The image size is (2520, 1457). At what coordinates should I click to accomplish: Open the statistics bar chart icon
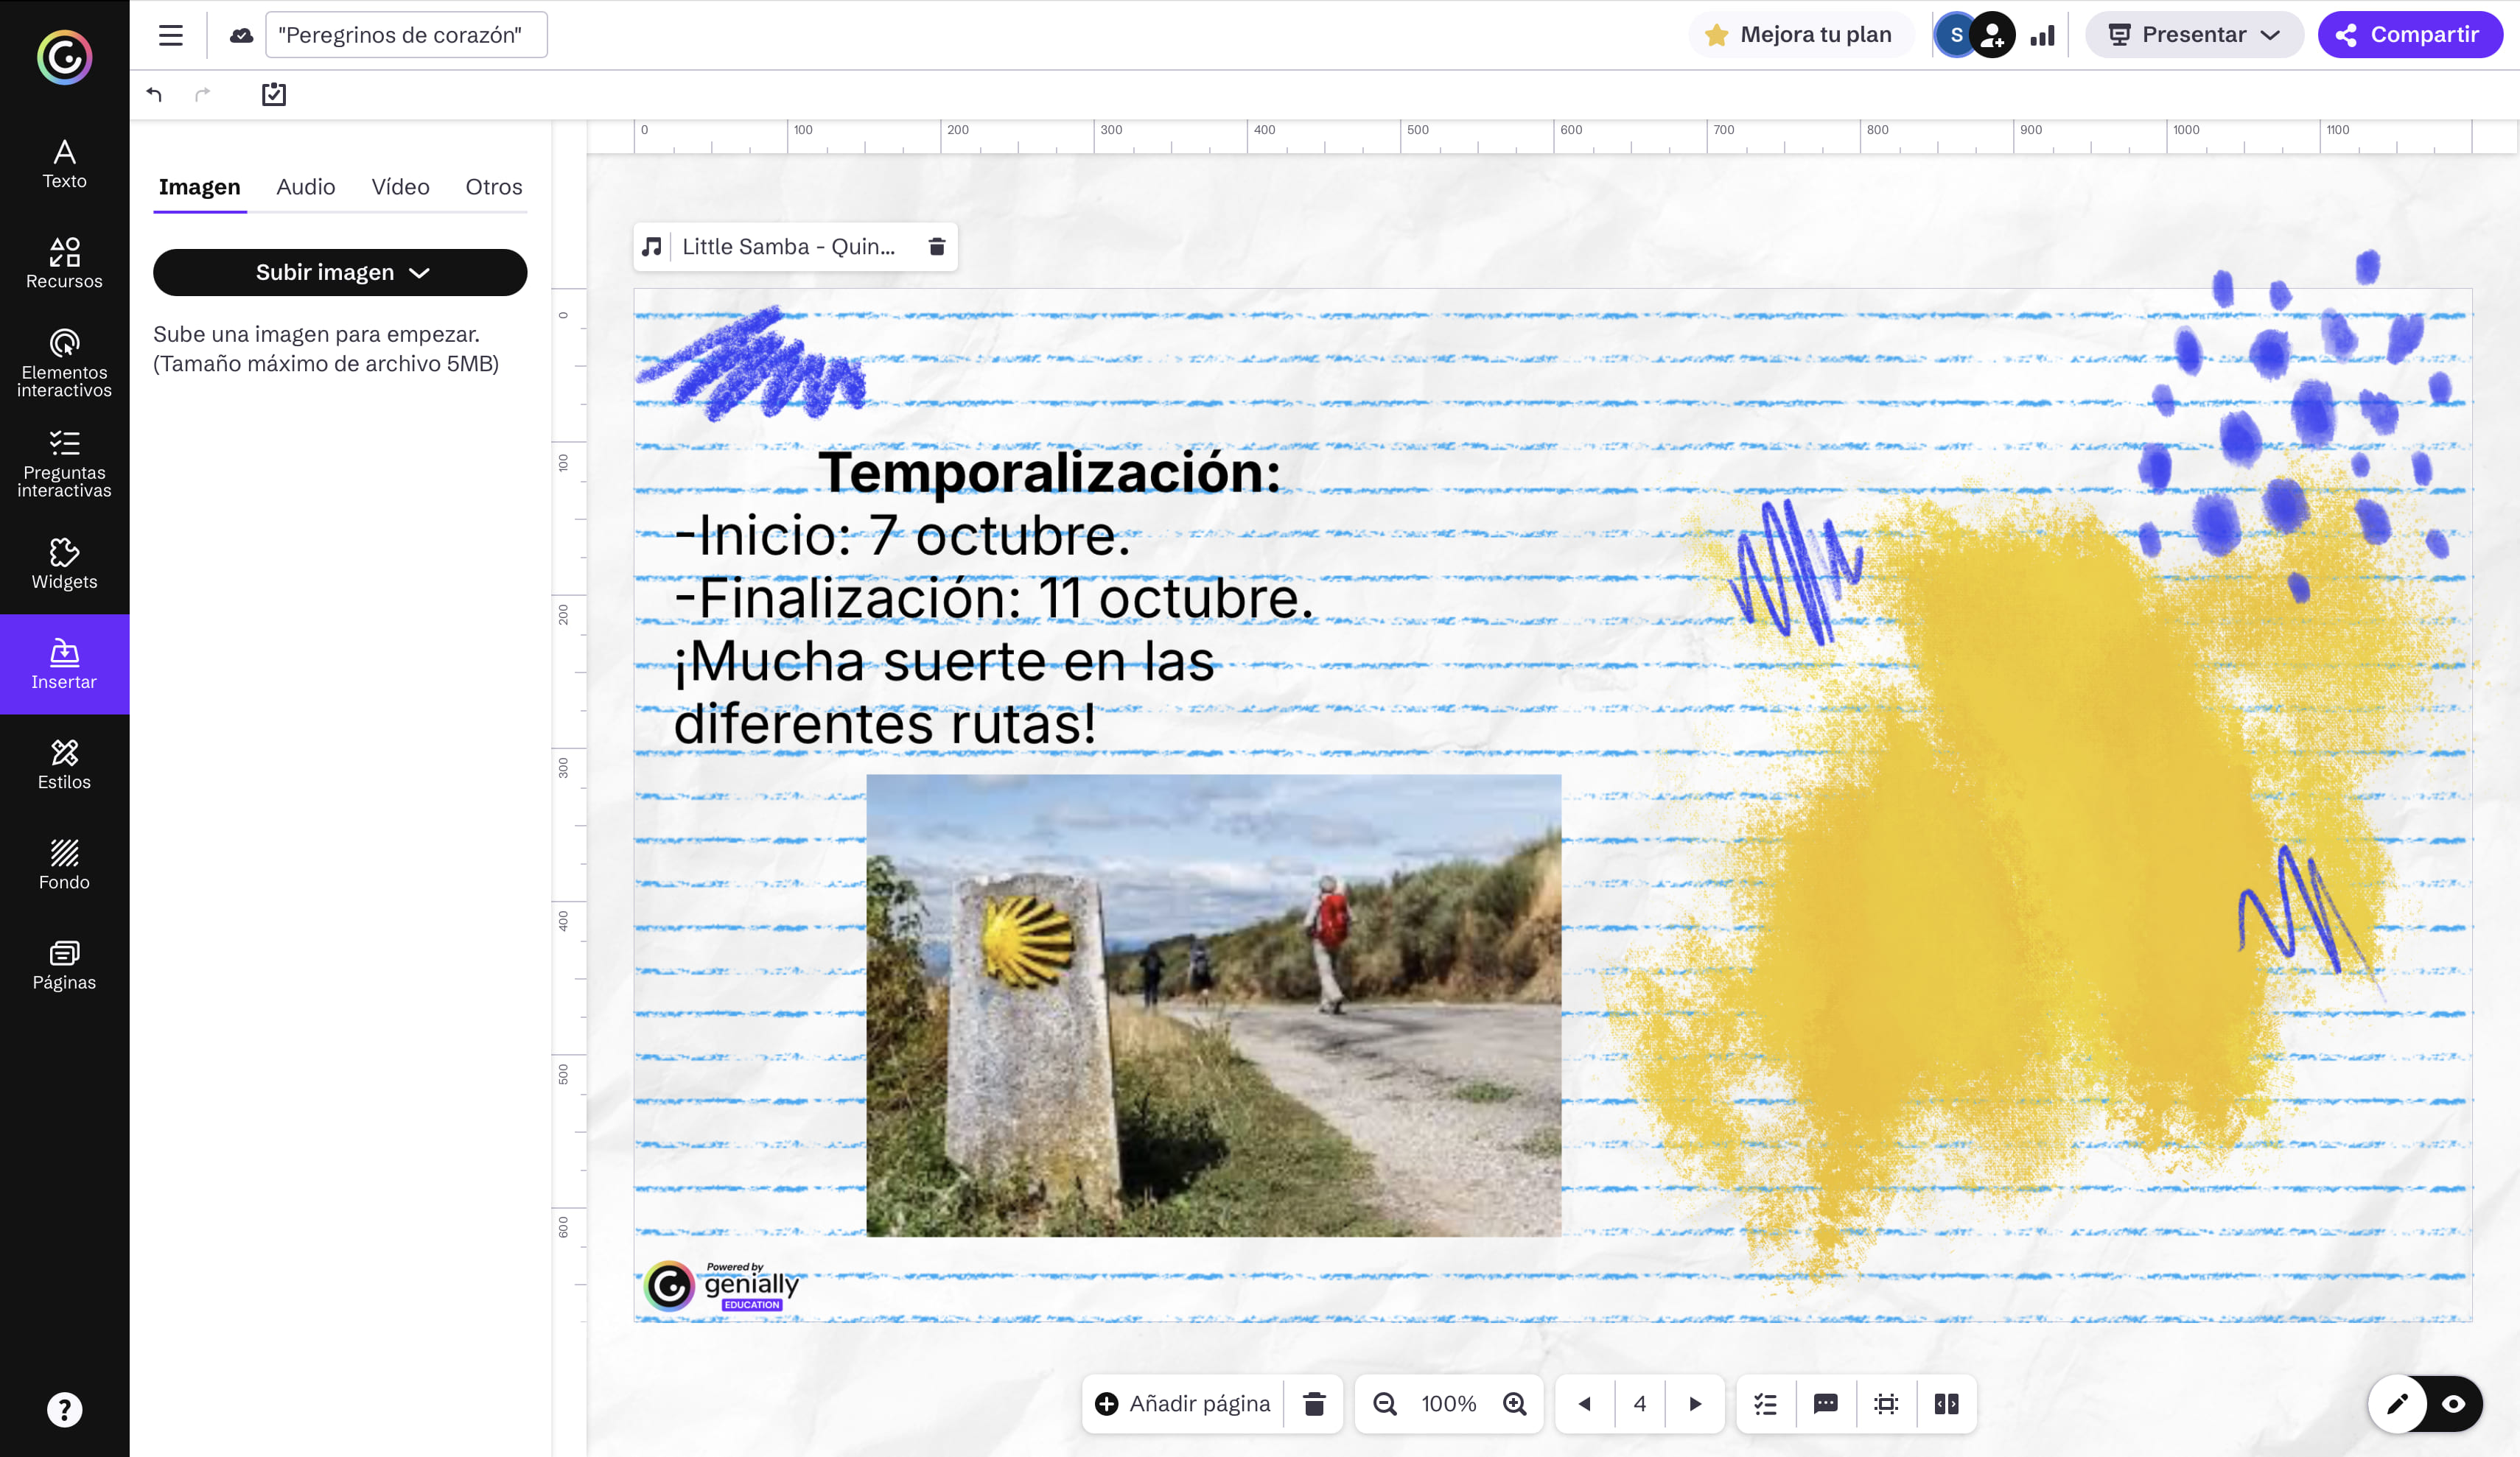[2042, 35]
